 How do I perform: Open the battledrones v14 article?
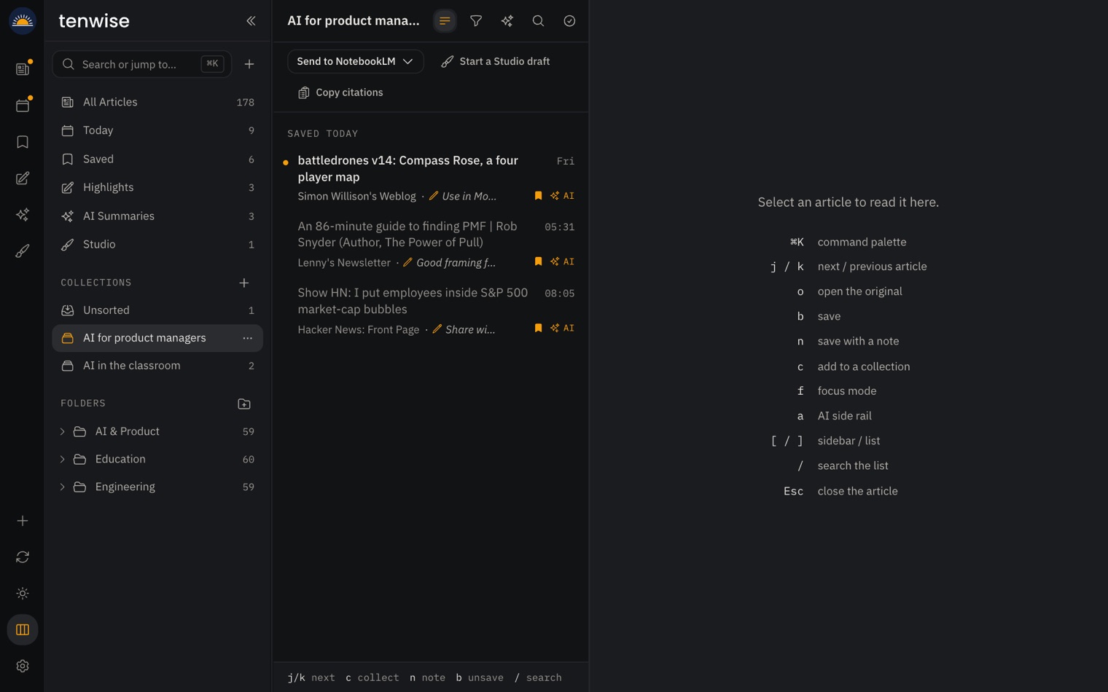click(431, 178)
